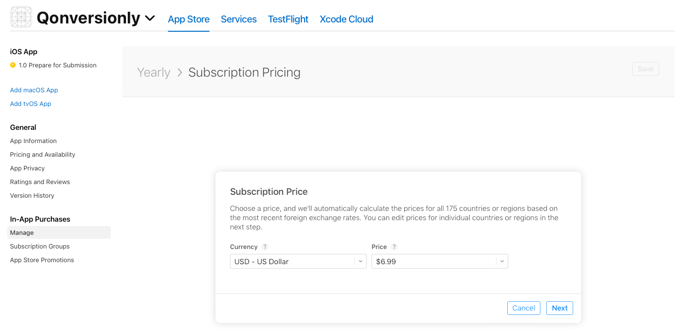Open the USD - US Dollar currency dropdown
Image resolution: width=684 pixels, height=332 pixels.
click(x=298, y=261)
